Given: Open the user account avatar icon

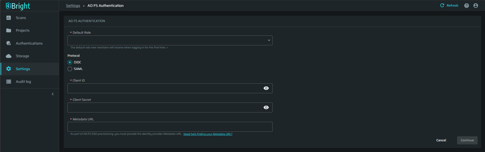Looking at the screenshot, I should pos(476,6).
